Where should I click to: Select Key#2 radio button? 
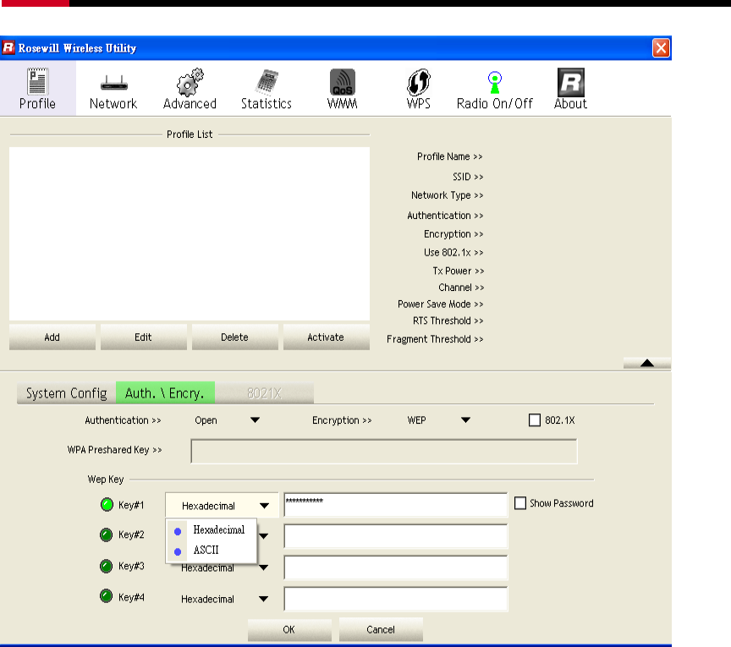pyautogui.click(x=107, y=535)
